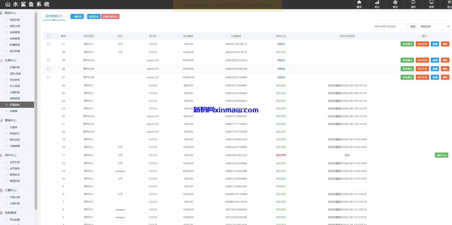Click green 審核通過 button for row 31
This screenshot has height=225, width=452.
click(407, 44)
